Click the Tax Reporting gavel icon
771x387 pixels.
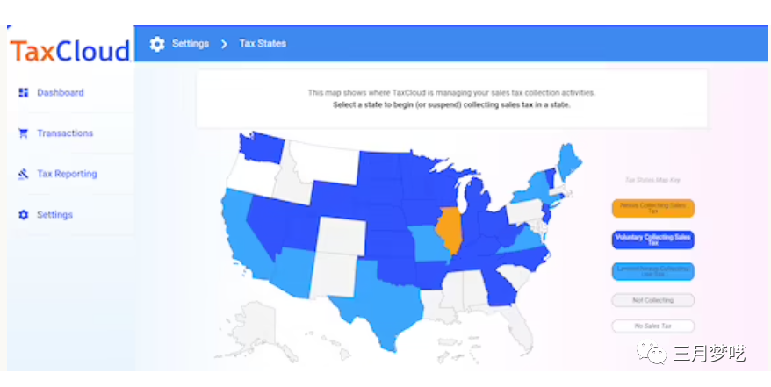click(x=24, y=174)
